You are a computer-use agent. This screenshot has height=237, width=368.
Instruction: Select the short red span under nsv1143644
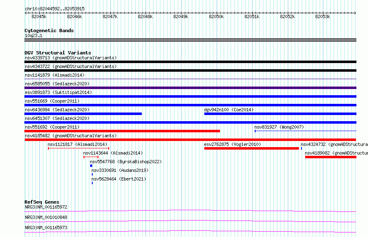tap(91, 157)
